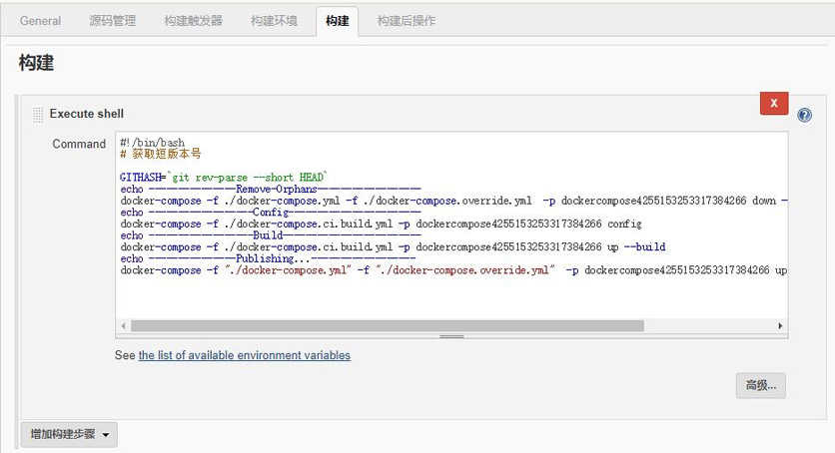Screen dimensions: 835x453
Task: Click the command scrollbar left arrow
Action: tap(124, 325)
